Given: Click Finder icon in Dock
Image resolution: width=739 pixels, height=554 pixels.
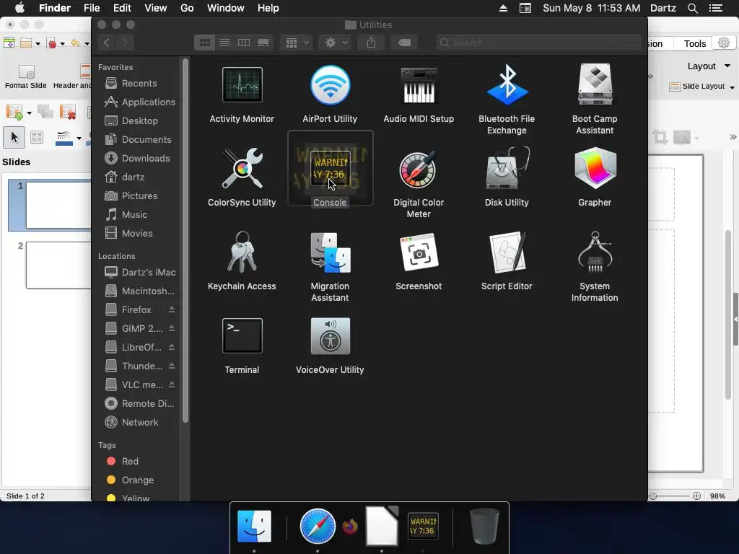Looking at the screenshot, I should (254, 526).
